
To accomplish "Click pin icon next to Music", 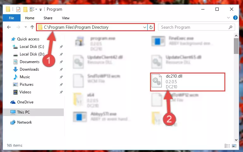I will (x=61, y=77).
